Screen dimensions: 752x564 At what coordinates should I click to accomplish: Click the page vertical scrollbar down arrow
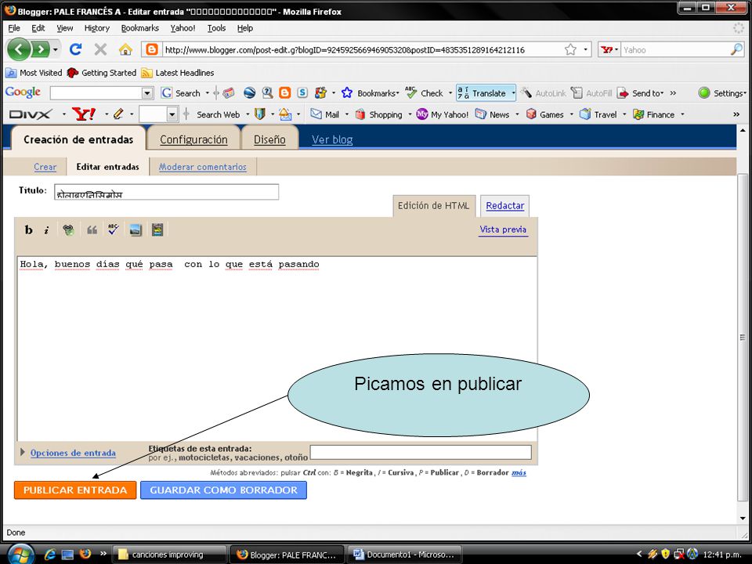click(x=743, y=518)
